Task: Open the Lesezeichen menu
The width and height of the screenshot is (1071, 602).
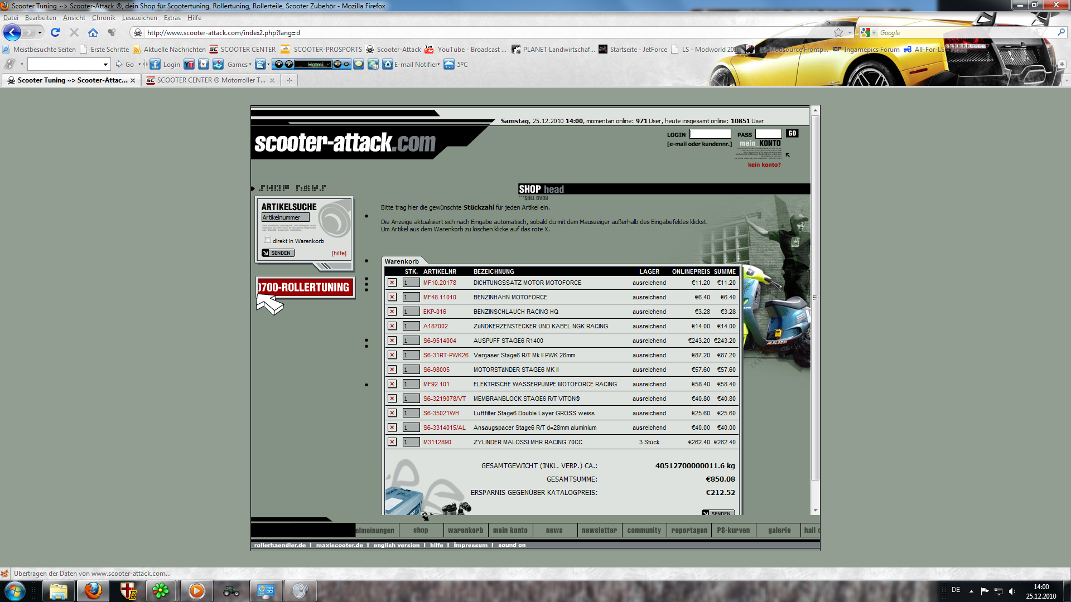Action: pos(139,18)
